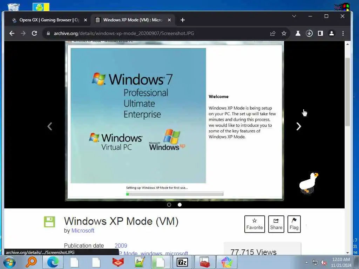
Task: Launch Microsoft Edge from taskbar
Action: click(53, 262)
